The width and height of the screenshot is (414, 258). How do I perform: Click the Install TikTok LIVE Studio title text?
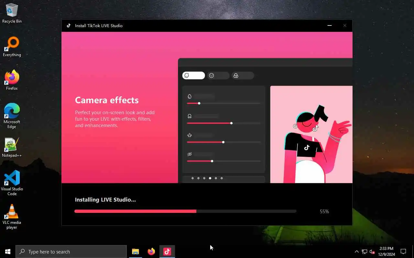tap(99, 25)
